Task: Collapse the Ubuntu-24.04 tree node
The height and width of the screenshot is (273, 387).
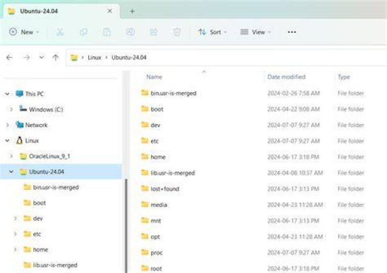Action: click(x=11, y=172)
